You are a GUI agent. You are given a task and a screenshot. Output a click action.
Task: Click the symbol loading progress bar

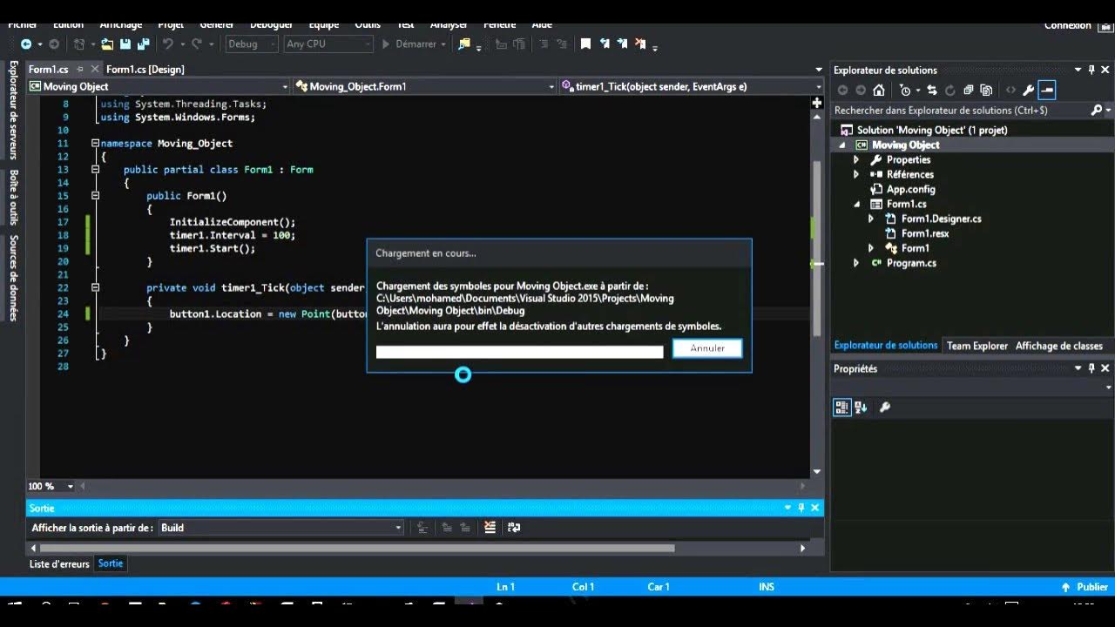[519, 352]
